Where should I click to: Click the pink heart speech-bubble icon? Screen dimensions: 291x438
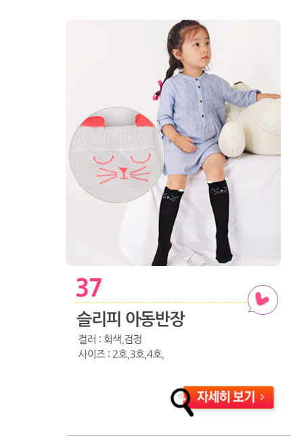coord(263,300)
